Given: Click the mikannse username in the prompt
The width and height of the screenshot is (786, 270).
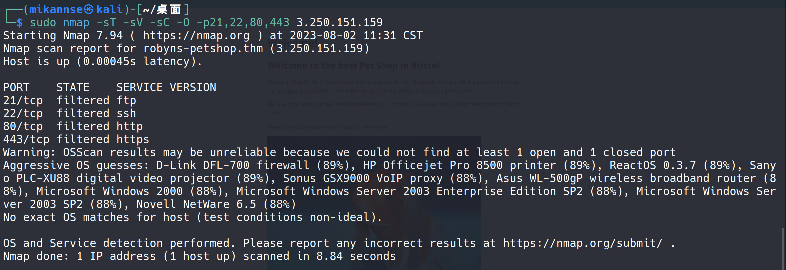Looking at the screenshot, I should click(56, 10).
